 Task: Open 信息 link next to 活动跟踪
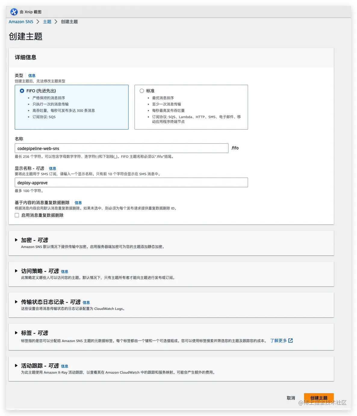pos(65,366)
